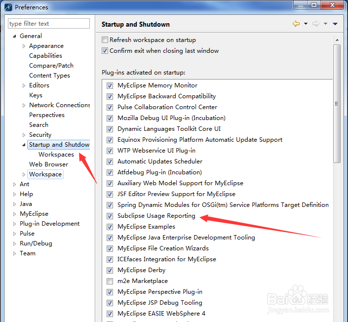Select Keys in the preferences tree

36,95
